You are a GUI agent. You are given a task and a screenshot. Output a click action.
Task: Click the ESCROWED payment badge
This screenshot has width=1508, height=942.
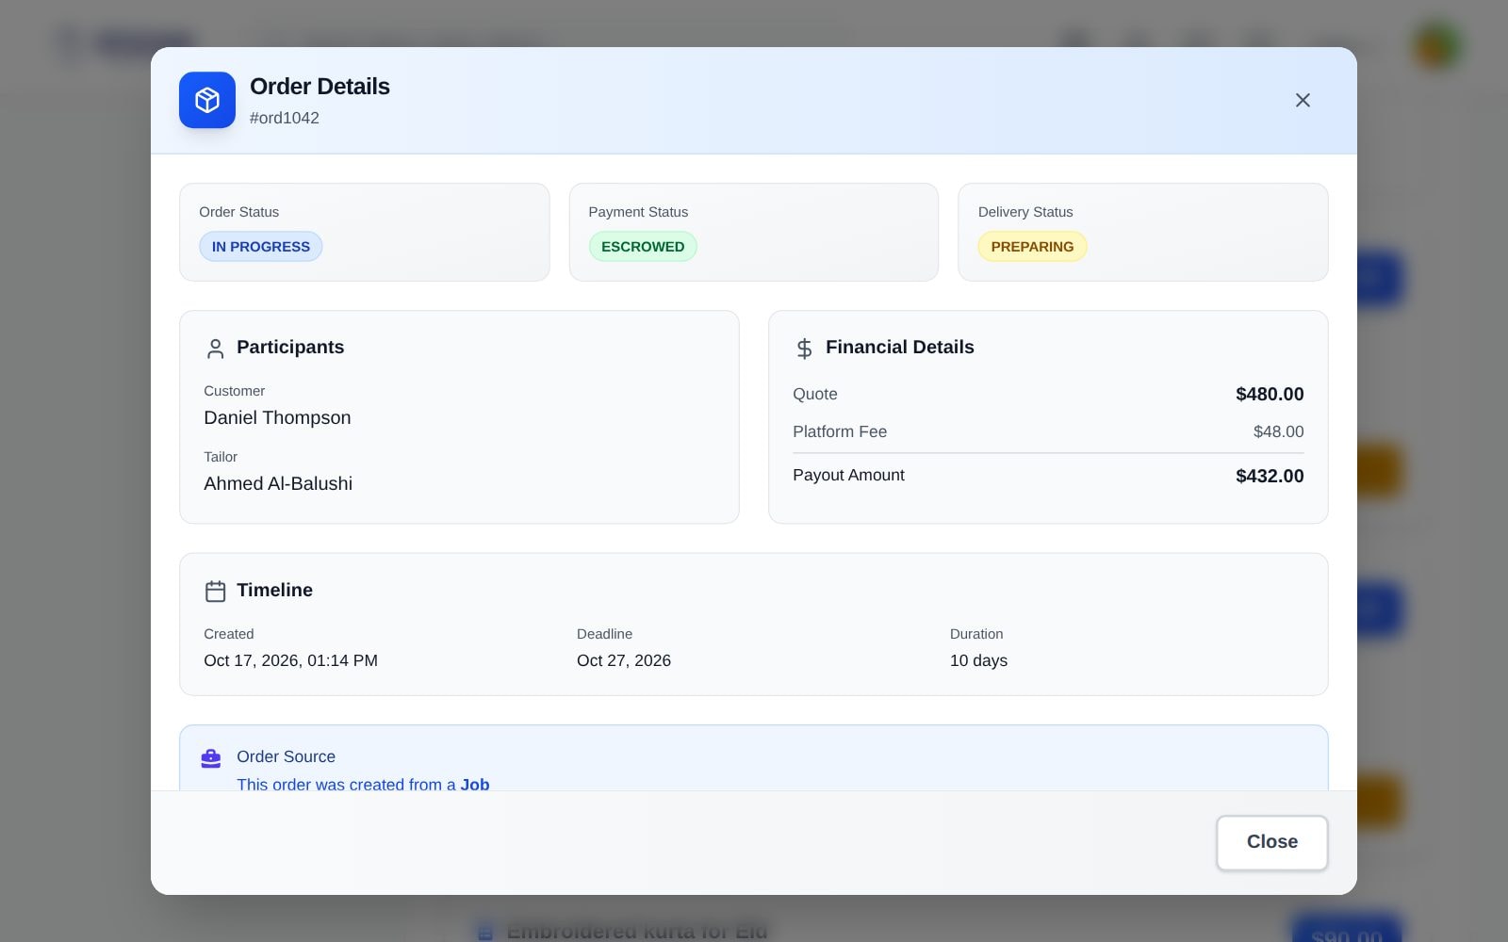coord(643,247)
